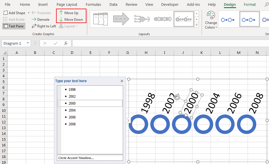Click Move Up in Create Graphic
The height and width of the screenshot is (164, 269).
coord(69,13)
